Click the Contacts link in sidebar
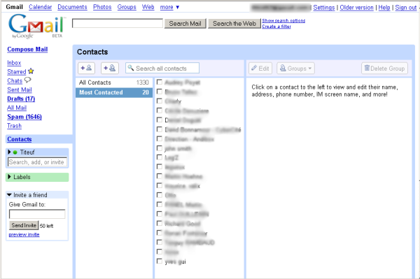420x279 pixels. (20, 139)
